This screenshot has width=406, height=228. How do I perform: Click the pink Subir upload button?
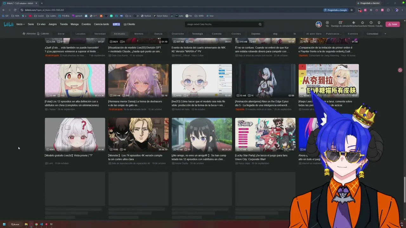click(393, 24)
